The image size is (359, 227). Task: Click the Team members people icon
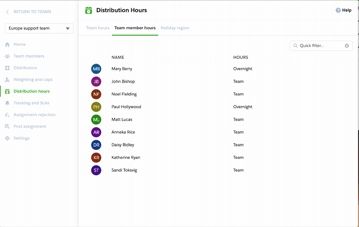point(7,56)
